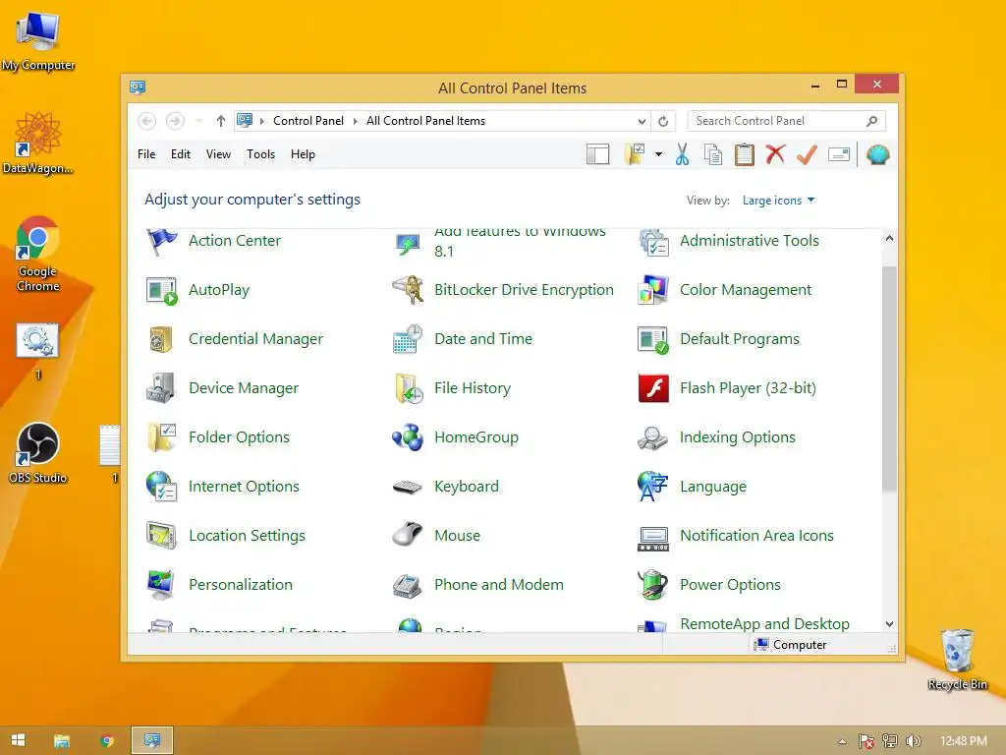Open Mouse icon

click(408, 535)
